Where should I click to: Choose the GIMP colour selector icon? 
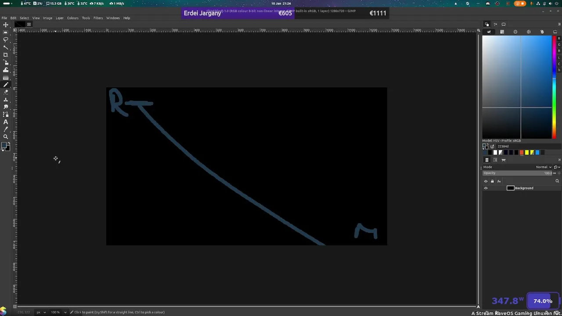489,32
